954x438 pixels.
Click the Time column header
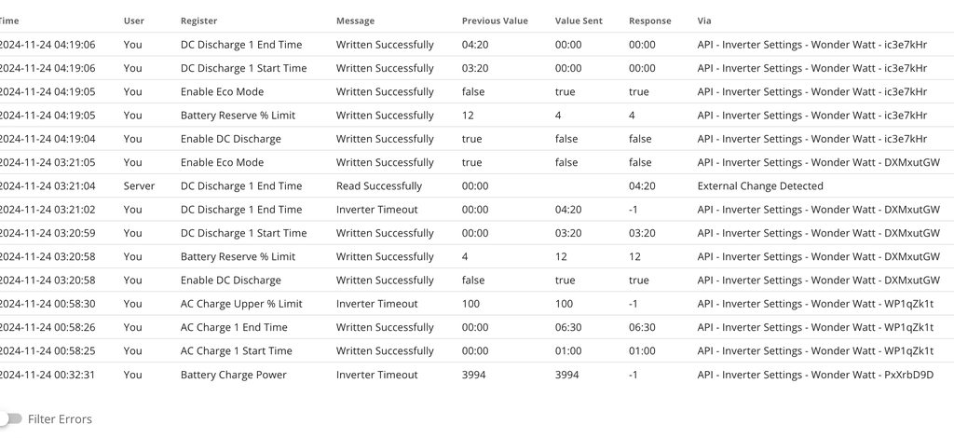[7, 21]
